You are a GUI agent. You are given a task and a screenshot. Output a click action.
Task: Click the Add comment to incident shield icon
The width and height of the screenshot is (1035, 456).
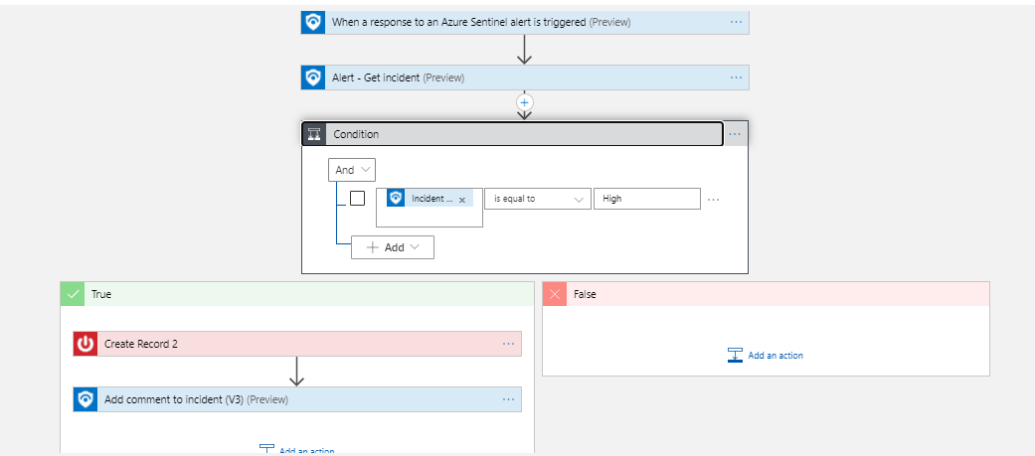pyautogui.click(x=86, y=399)
